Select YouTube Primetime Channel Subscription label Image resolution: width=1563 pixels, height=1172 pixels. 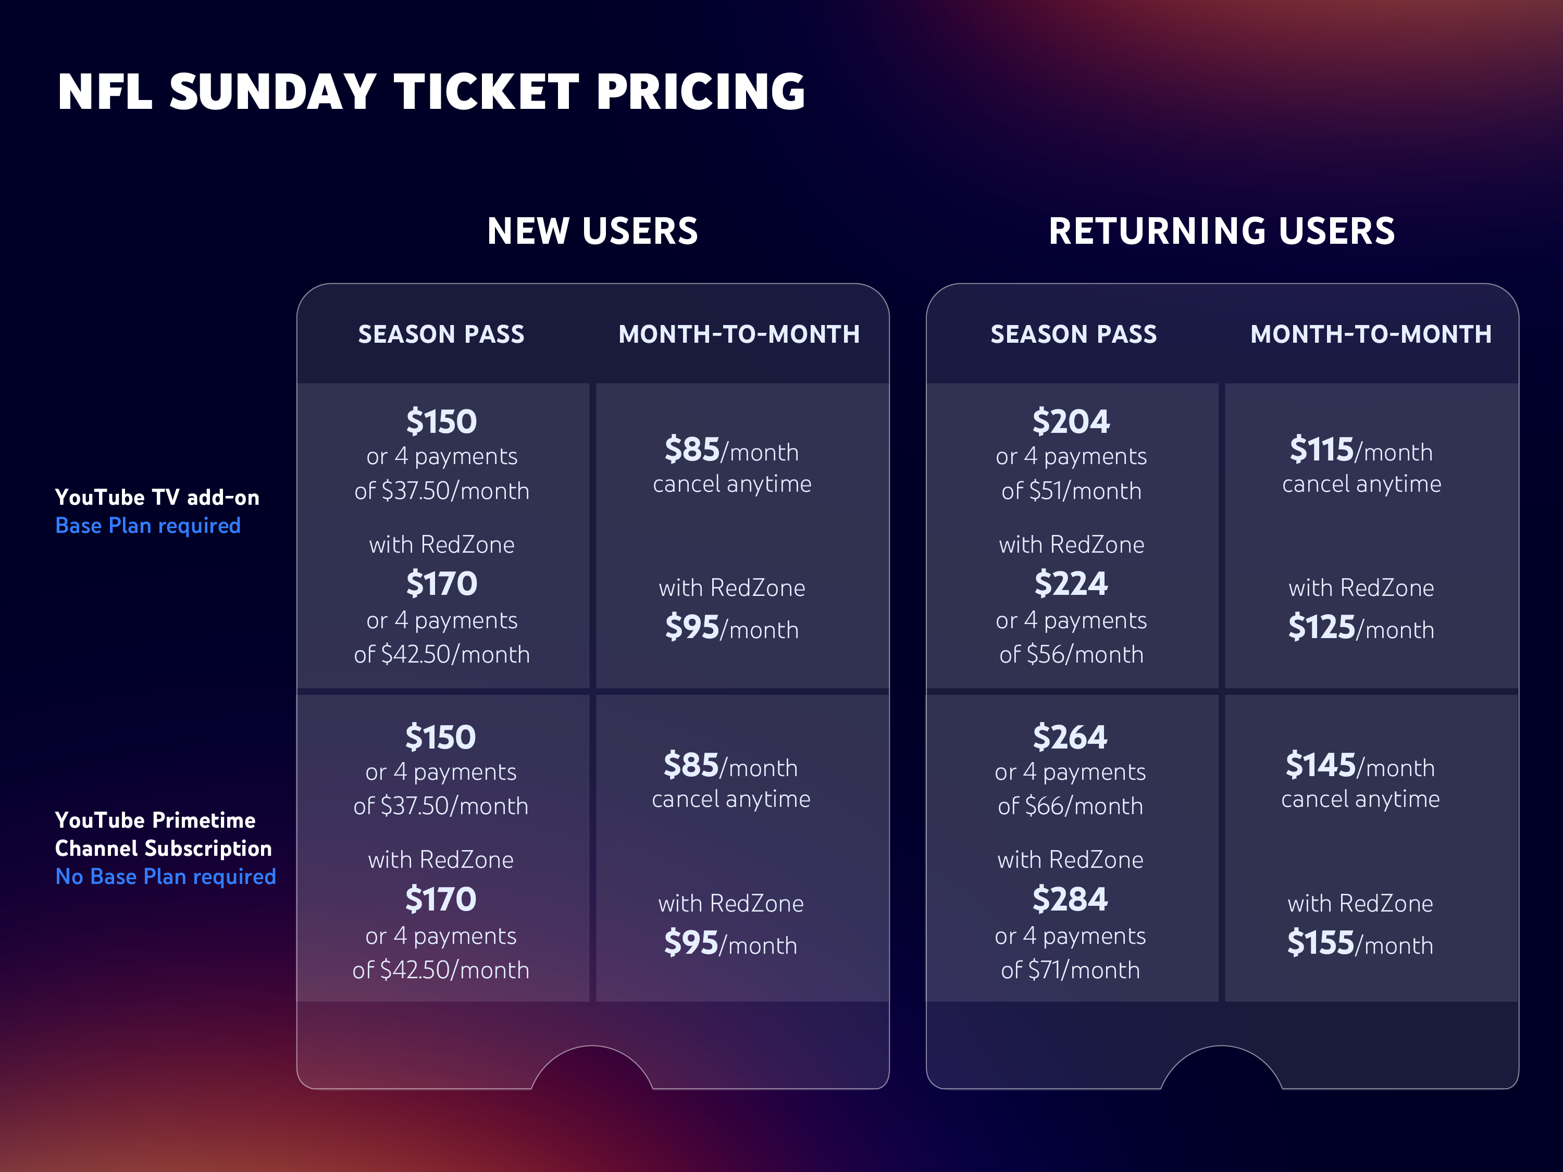(x=163, y=833)
